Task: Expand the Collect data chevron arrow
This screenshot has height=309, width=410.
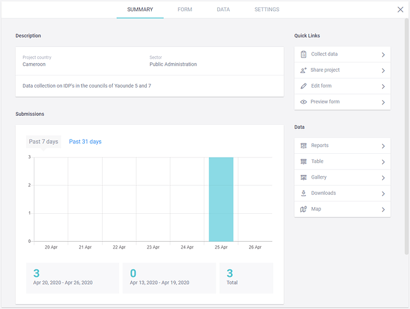Action: (x=383, y=54)
